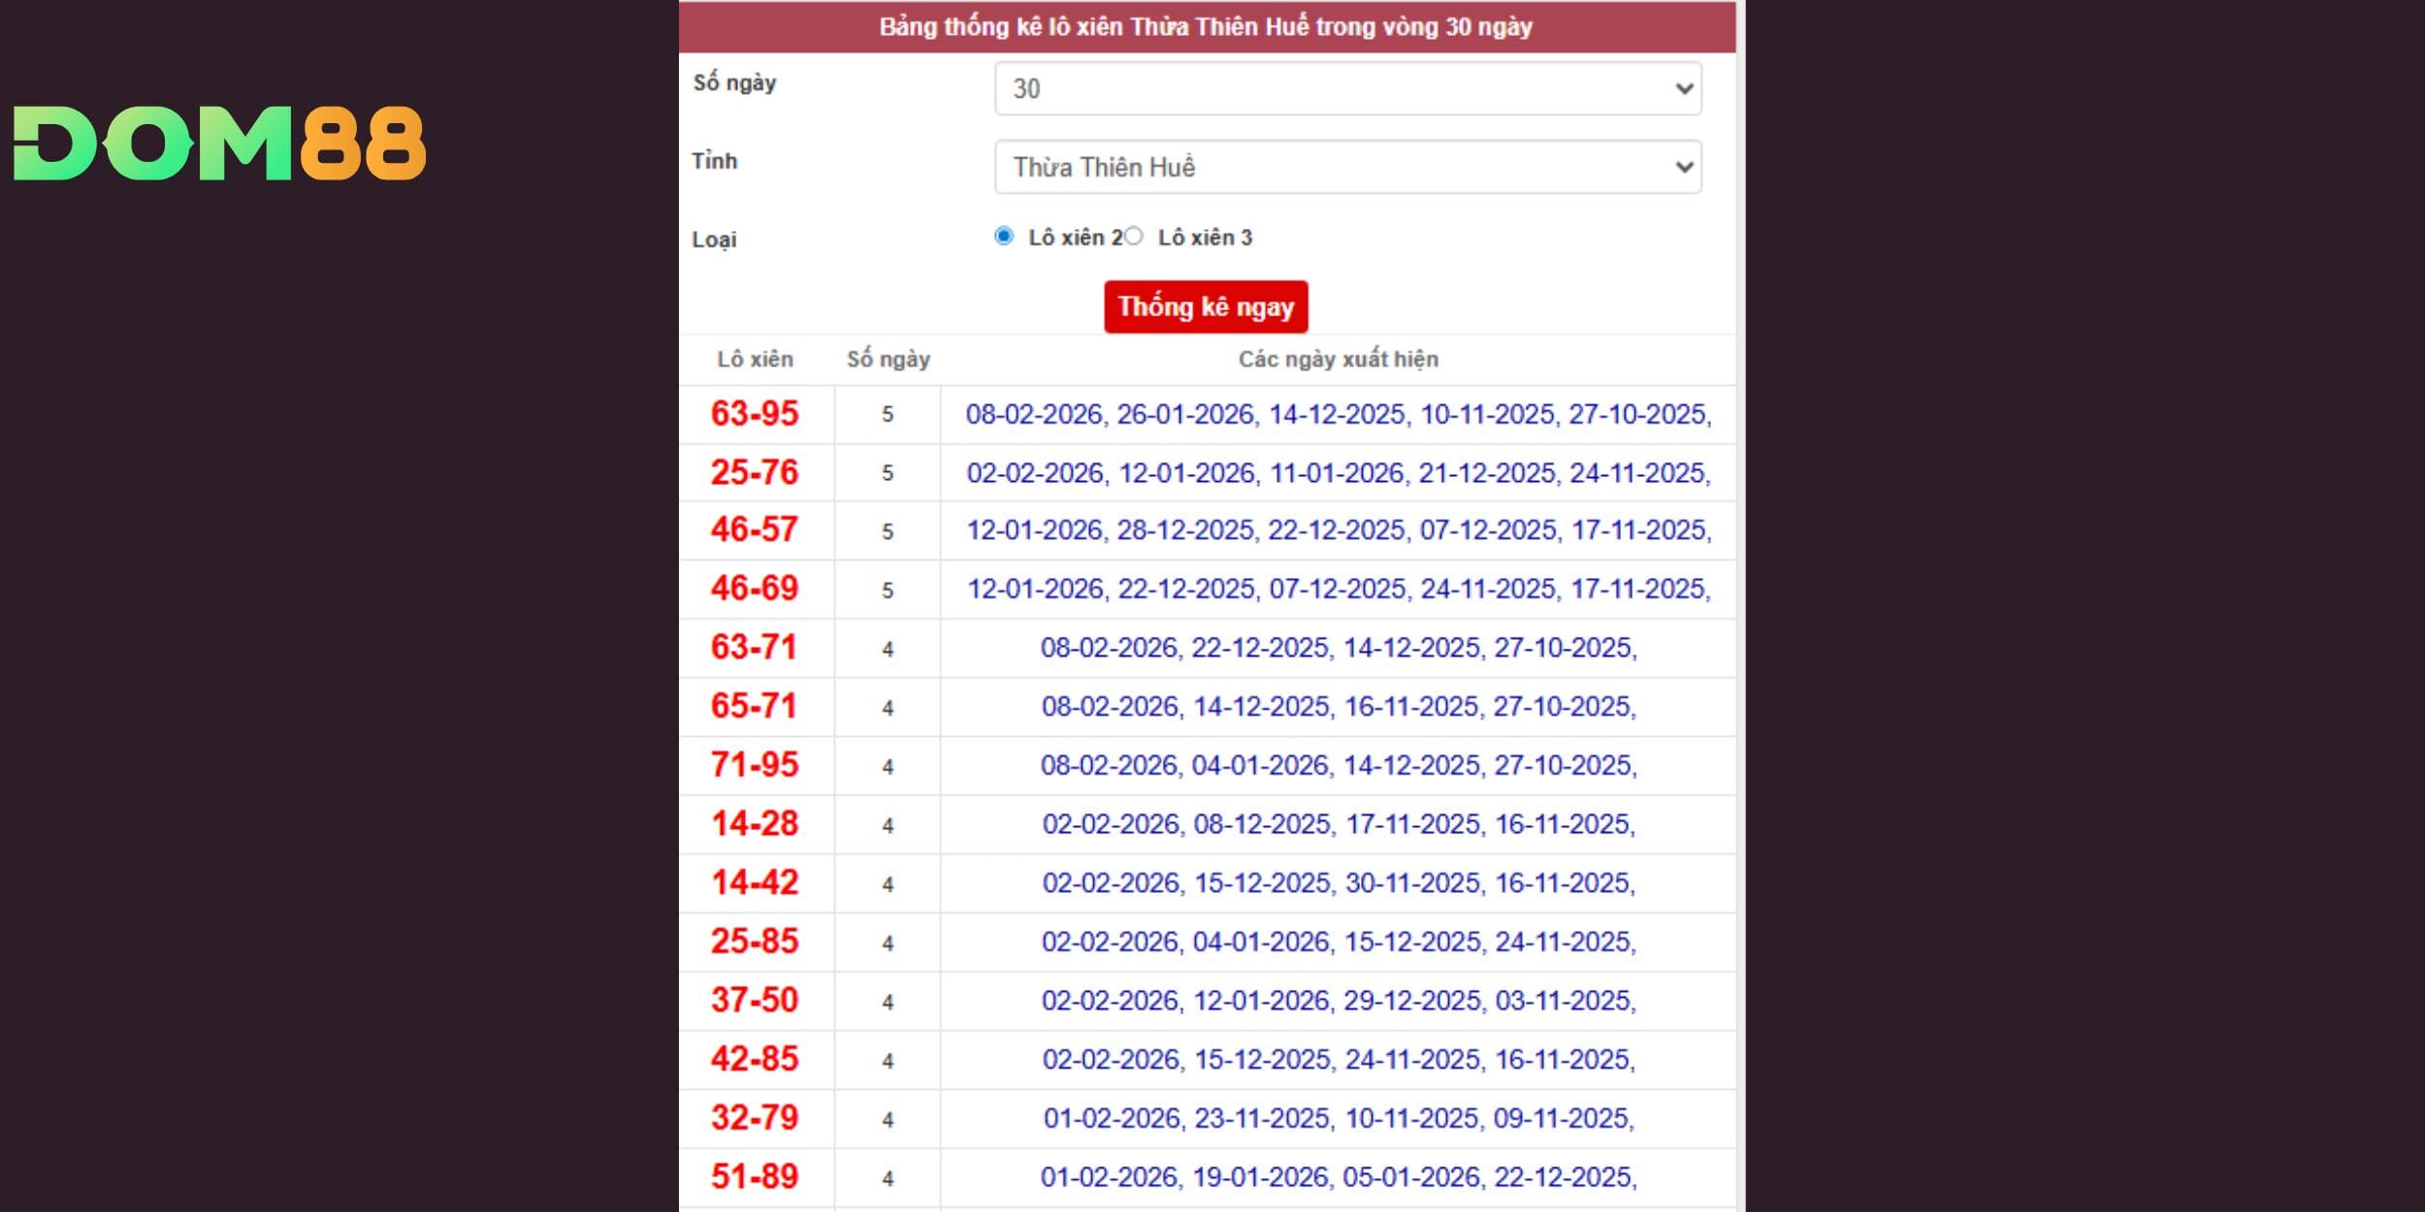
Task: Click the red table title banner
Action: pos(1206,27)
